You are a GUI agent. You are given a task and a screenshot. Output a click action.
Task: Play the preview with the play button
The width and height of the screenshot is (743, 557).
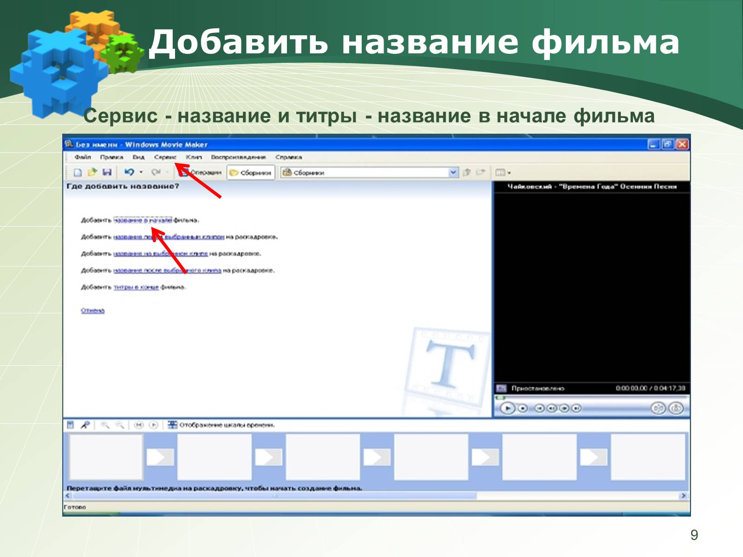tap(508, 408)
